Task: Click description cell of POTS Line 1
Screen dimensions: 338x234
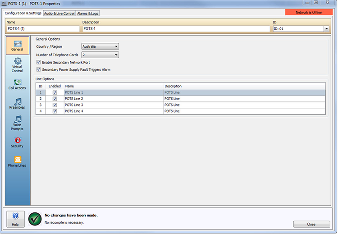Action: 244,92
